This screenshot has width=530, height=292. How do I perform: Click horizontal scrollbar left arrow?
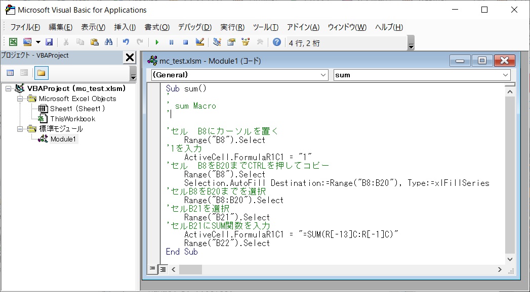pos(174,269)
